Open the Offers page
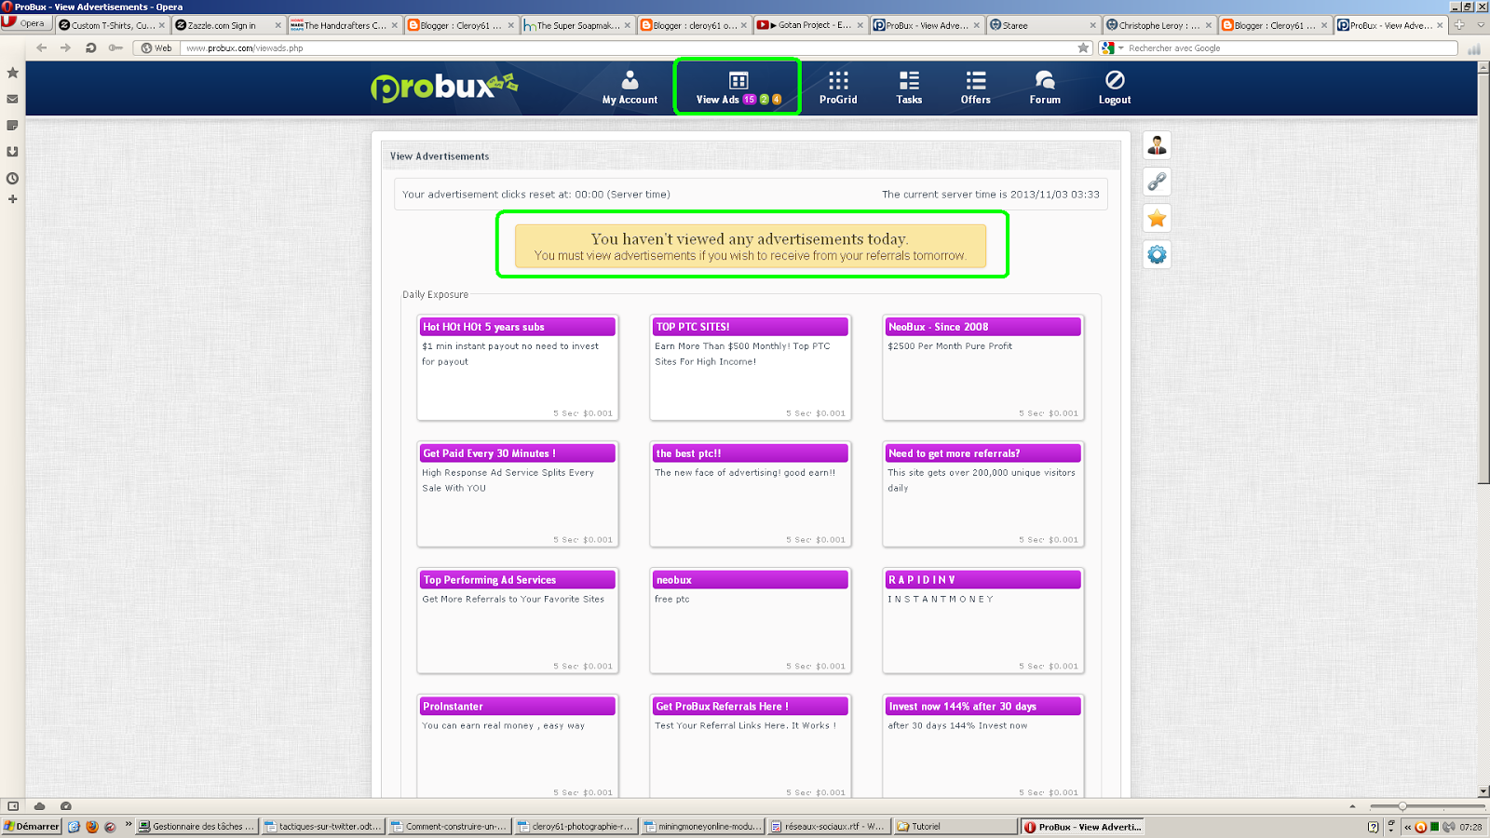 tap(976, 88)
